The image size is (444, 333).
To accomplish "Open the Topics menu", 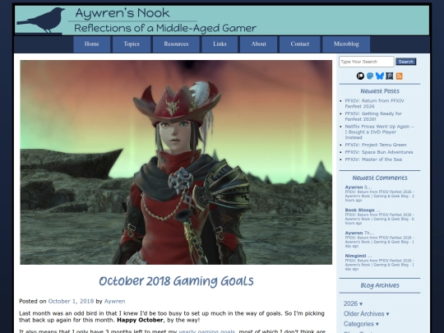I will (x=132, y=44).
